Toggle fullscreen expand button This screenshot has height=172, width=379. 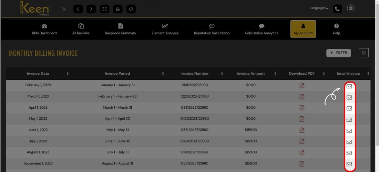click(104, 9)
